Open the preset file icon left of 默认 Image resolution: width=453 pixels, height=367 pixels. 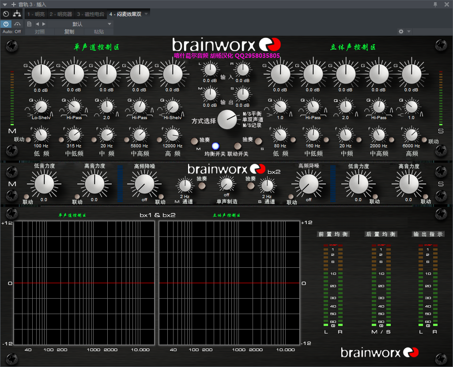29,24
